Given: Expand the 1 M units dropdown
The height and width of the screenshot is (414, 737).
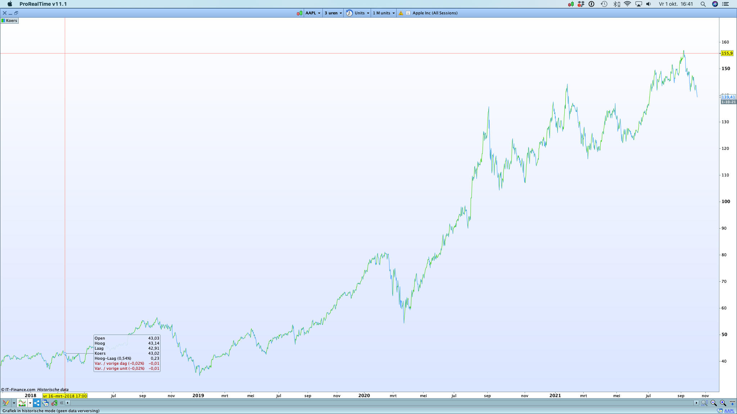Looking at the screenshot, I should click(384, 13).
